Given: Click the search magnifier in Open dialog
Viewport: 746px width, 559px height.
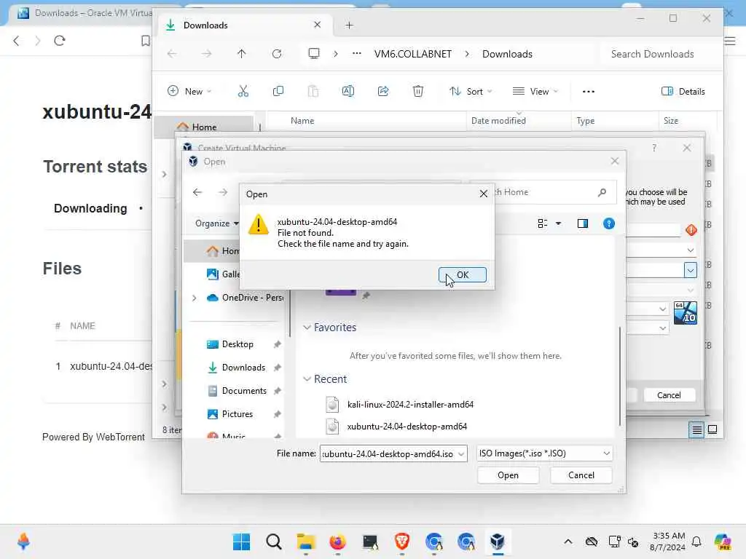Looking at the screenshot, I should (x=602, y=192).
